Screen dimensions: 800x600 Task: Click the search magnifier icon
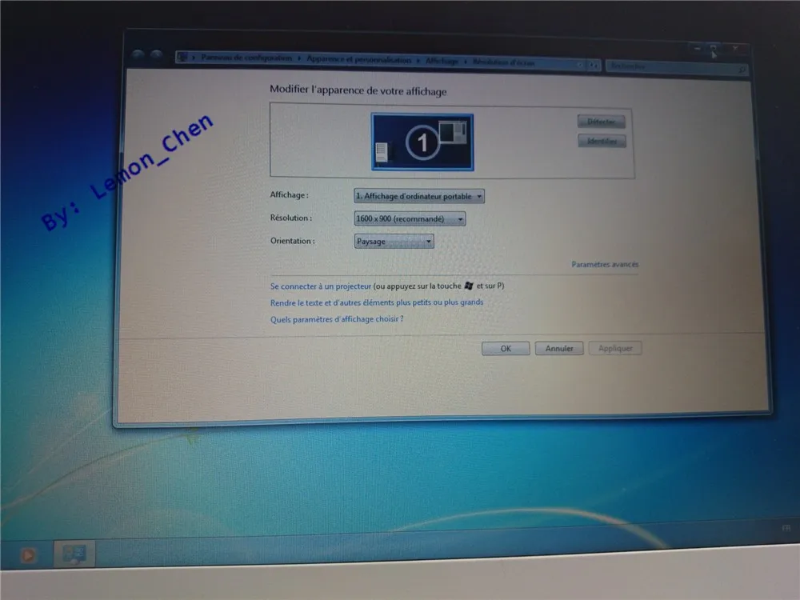[x=742, y=70]
